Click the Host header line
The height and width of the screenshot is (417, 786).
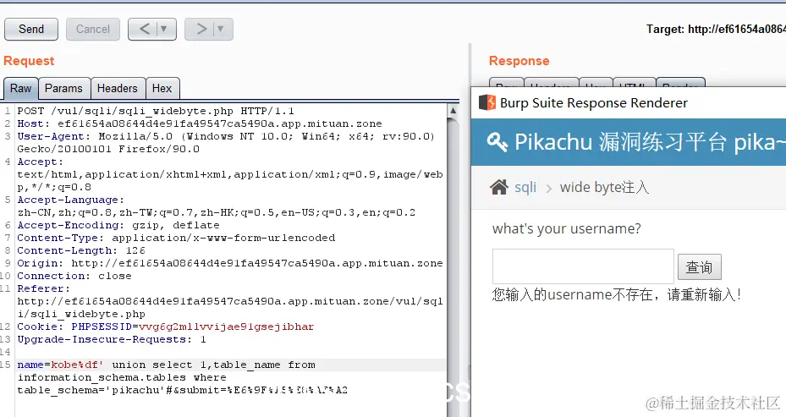coord(200,123)
